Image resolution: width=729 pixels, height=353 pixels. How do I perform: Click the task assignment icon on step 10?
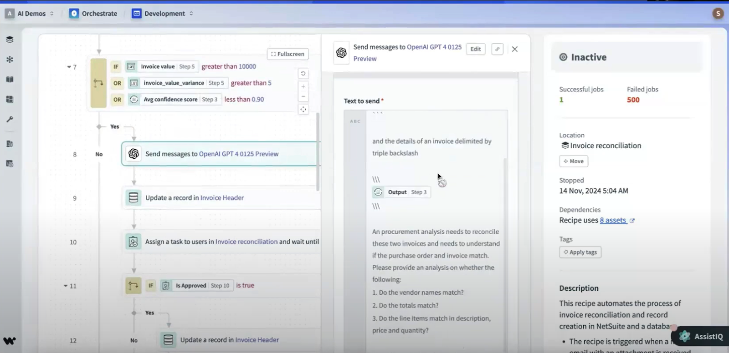click(x=133, y=242)
